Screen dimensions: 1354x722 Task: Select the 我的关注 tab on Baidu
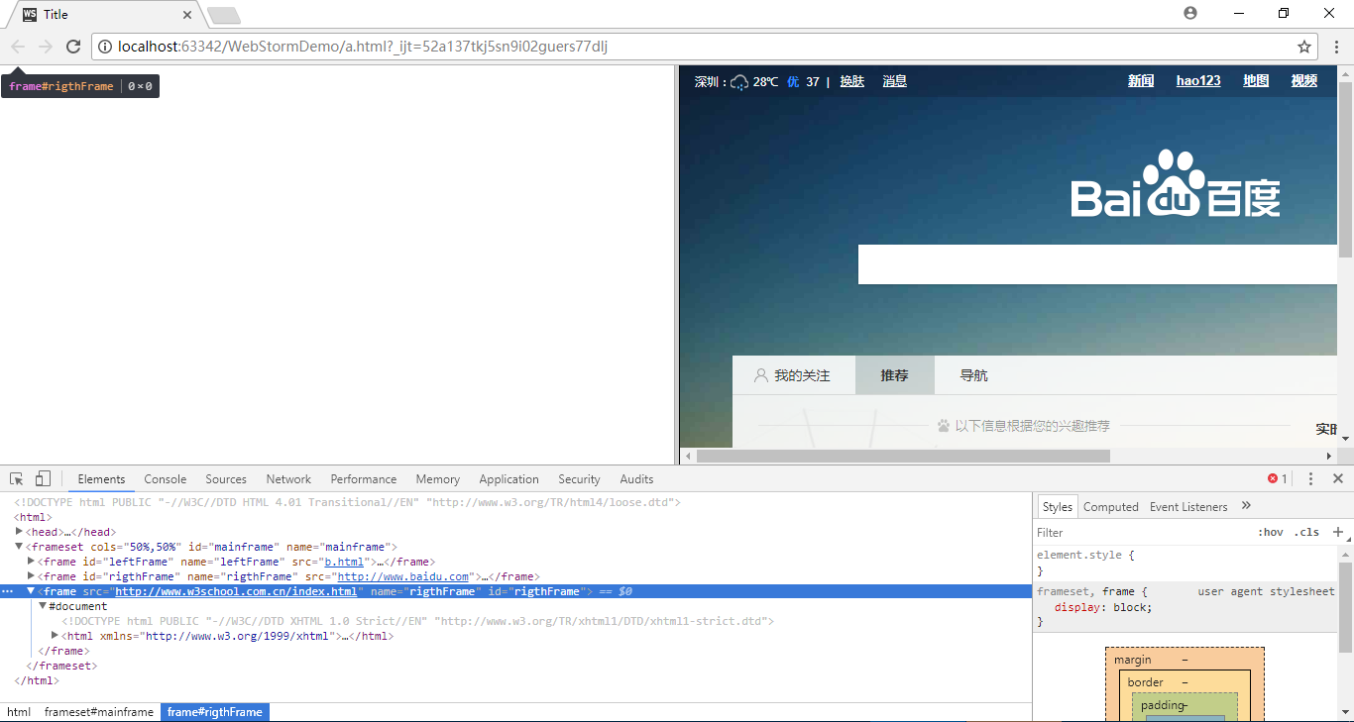[792, 375]
